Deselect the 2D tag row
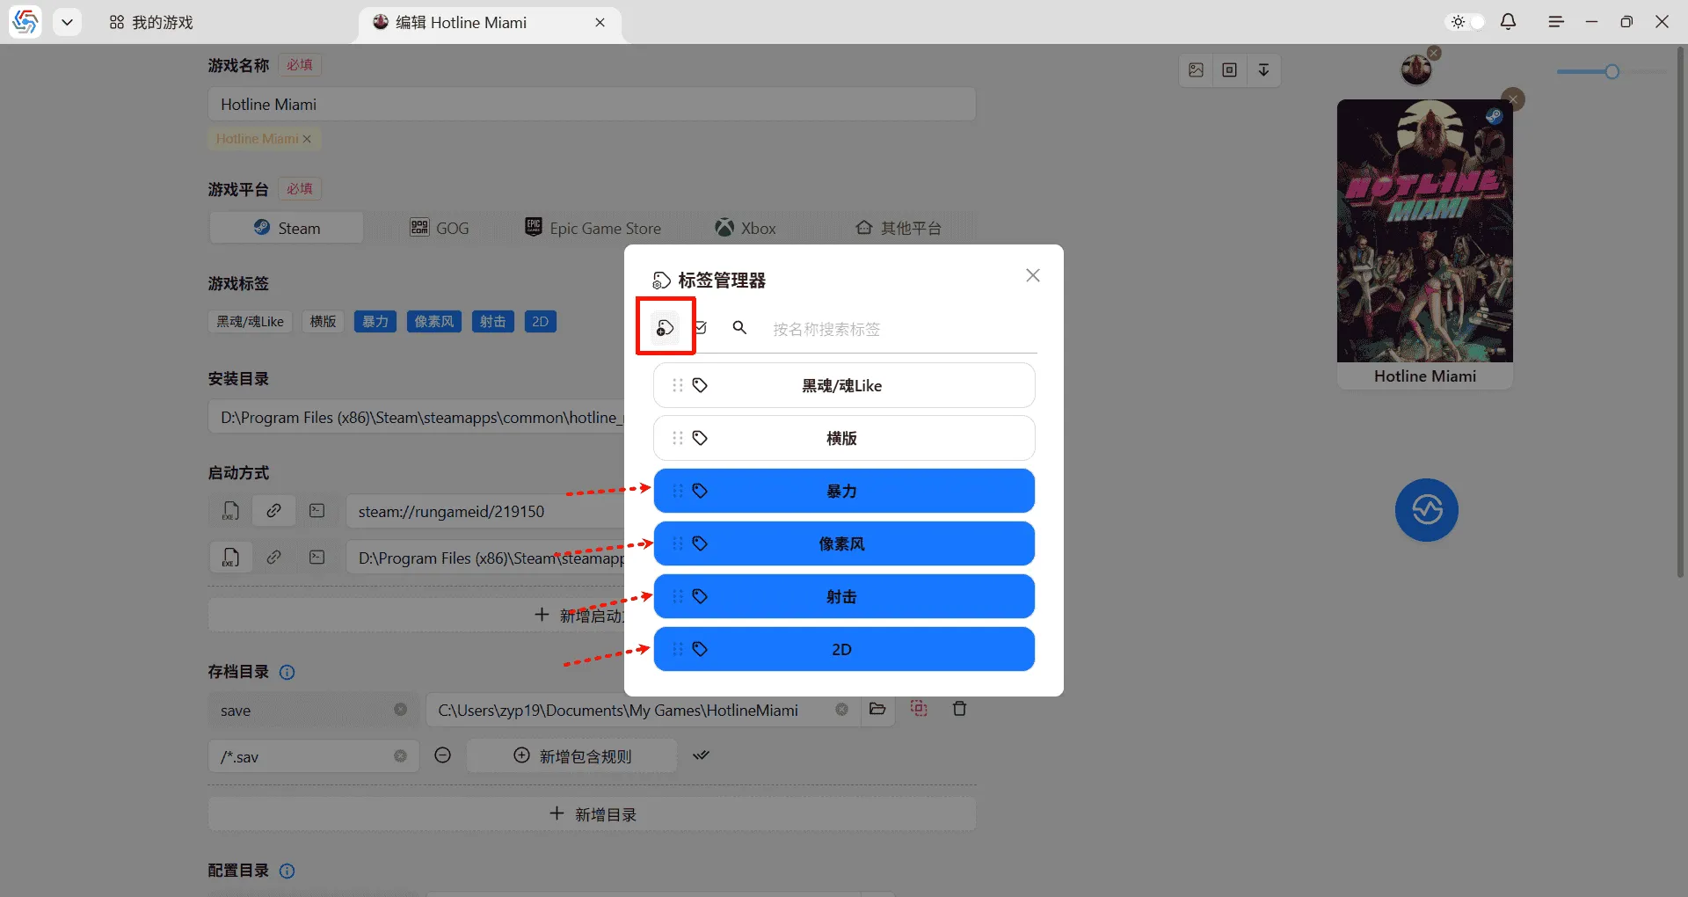This screenshot has width=1688, height=897. (844, 649)
